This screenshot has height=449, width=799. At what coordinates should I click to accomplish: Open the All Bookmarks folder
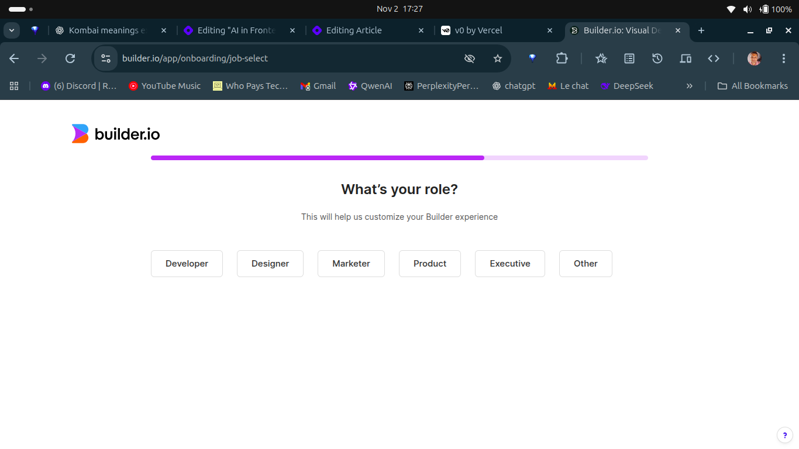pyautogui.click(x=753, y=86)
